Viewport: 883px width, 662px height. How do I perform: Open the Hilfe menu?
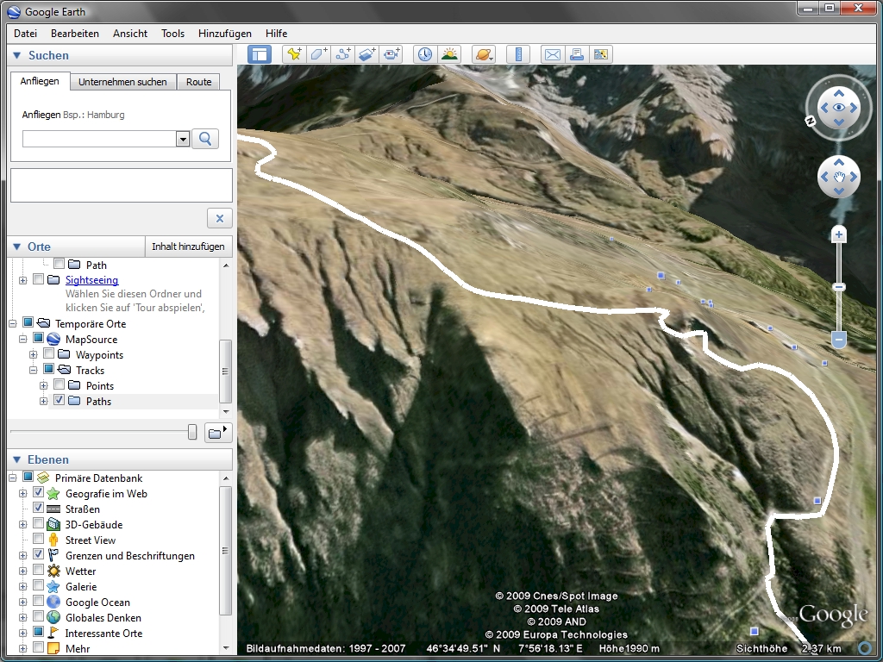click(277, 34)
